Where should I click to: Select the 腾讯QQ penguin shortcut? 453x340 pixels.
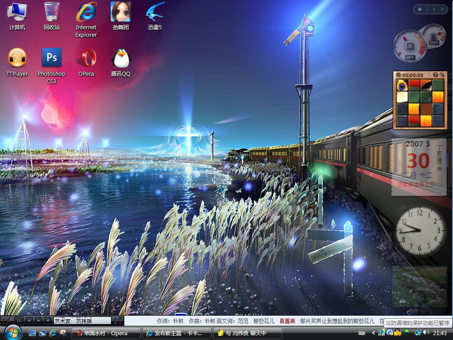pyautogui.click(x=121, y=62)
